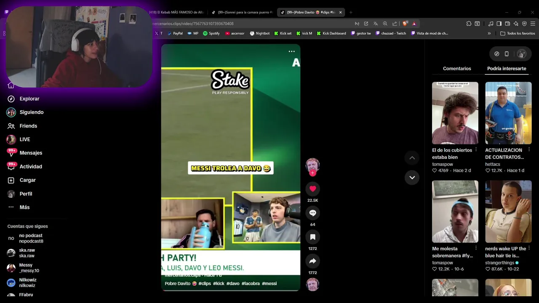Follow creator with the plus badge
The image size is (539, 303).
click(x=312, y=173)
